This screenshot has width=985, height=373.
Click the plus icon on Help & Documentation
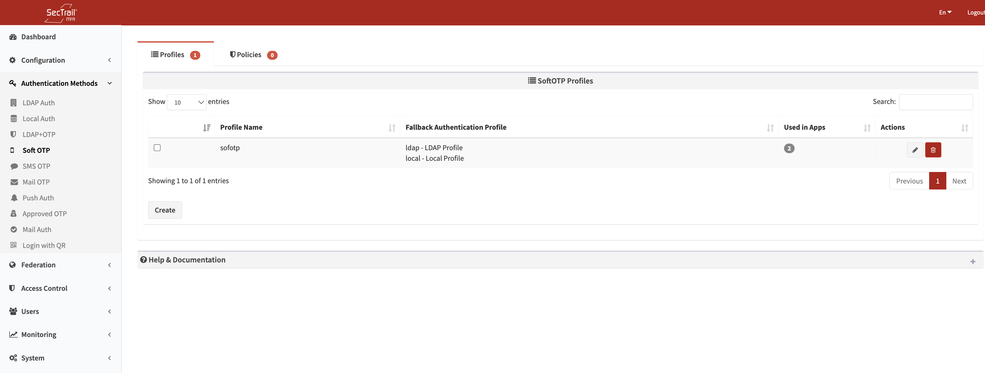pyautogui.click(x=972, y=261)
